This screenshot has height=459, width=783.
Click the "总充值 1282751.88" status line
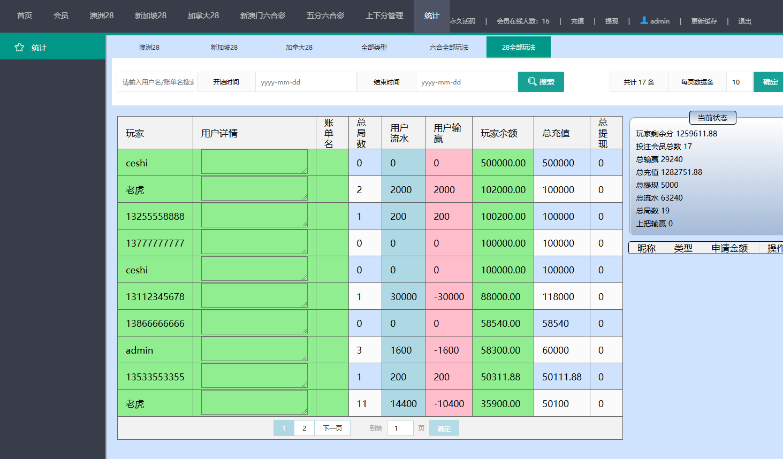(x=669, y=172)
